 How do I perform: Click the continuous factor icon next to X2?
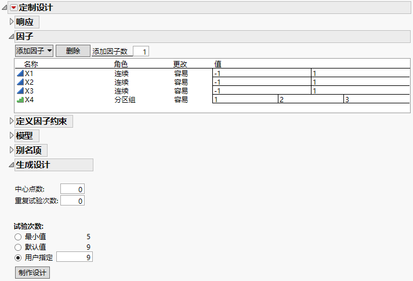coord(20,82)
